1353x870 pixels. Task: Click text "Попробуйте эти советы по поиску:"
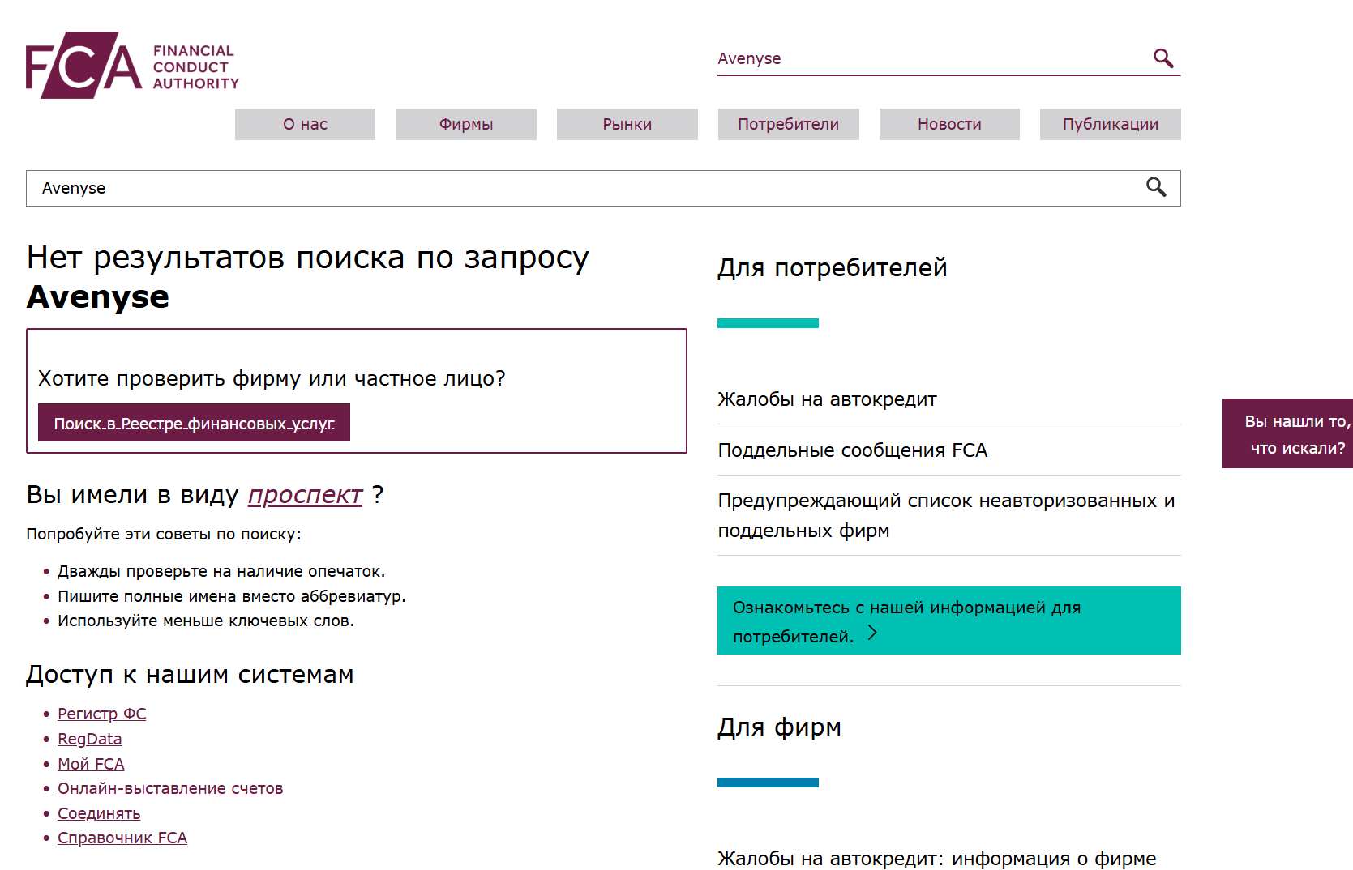pyautogui.click(x=164, y=534)
